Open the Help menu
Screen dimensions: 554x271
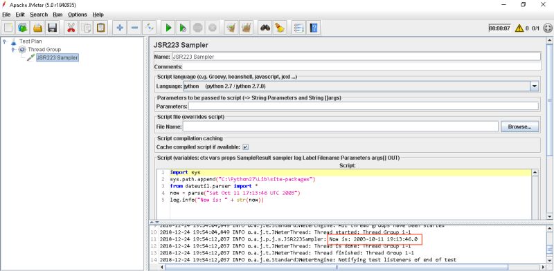[x=98, y=15]
